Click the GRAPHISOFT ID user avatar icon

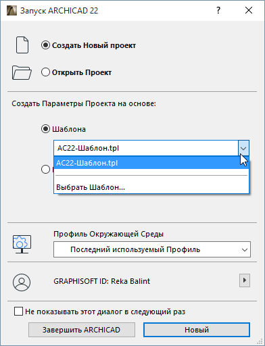point(22,282)
